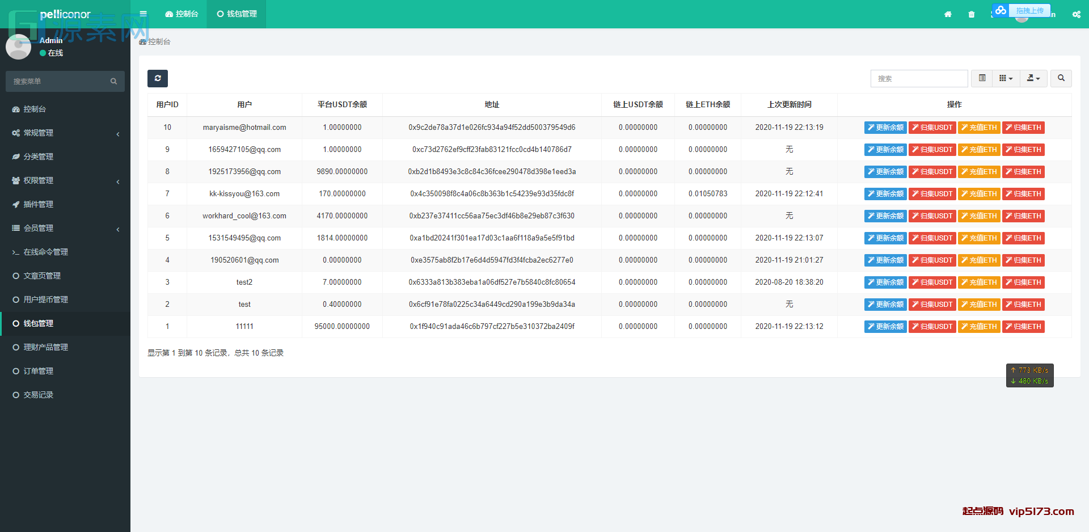Viewport: 1089px width, 532px height.
Task: Select 交易记录 in the sidebar
Action: [39, 394]
